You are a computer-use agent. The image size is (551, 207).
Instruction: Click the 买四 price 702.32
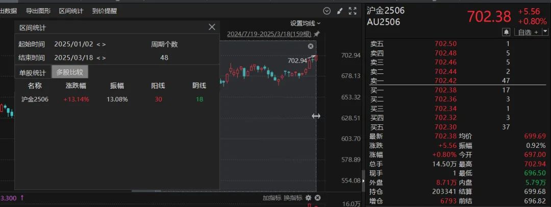[x=445, y=118]
